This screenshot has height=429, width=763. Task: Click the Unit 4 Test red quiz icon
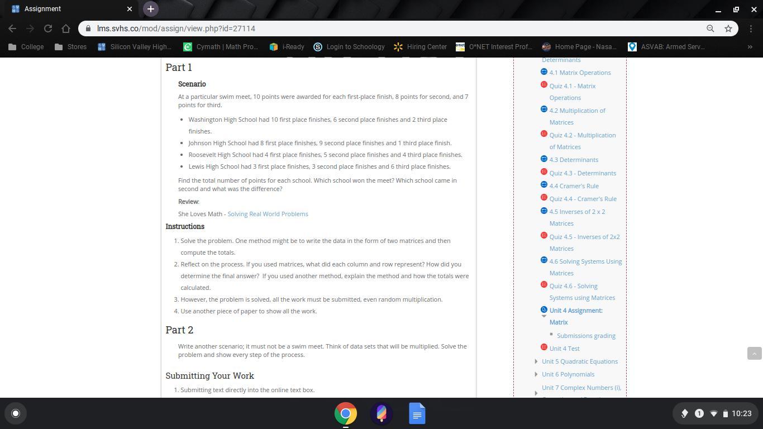pos(544,347)
